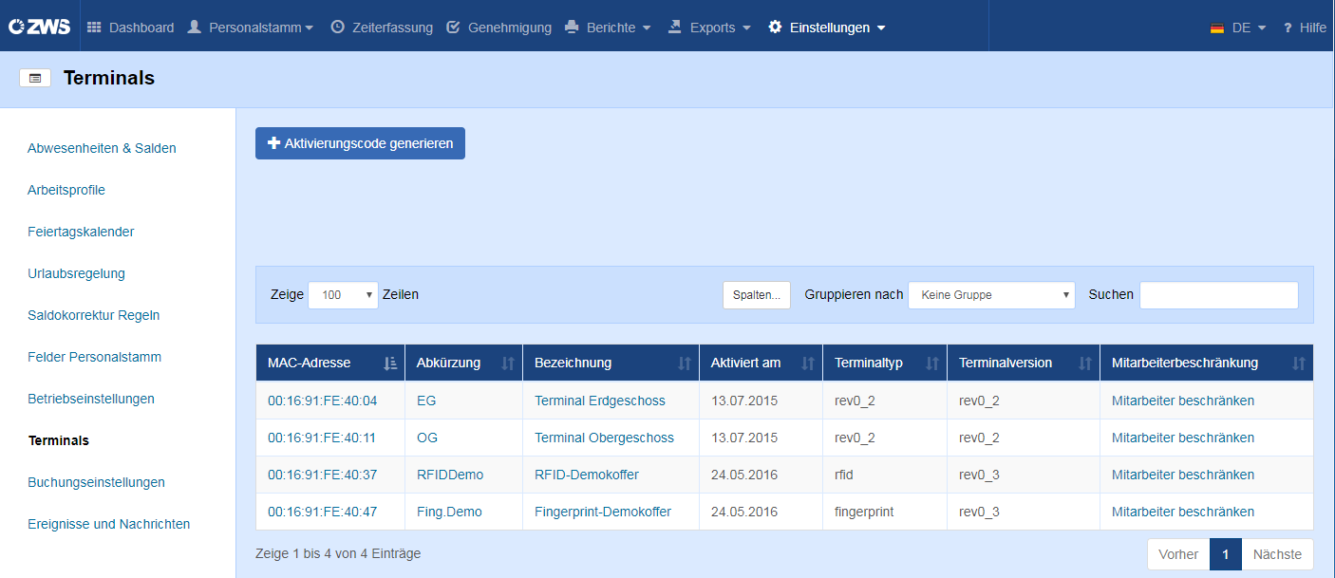Click the Terminals page header icon
The height and width of the screenshot is (578, 1335).
tap(35, 79)
